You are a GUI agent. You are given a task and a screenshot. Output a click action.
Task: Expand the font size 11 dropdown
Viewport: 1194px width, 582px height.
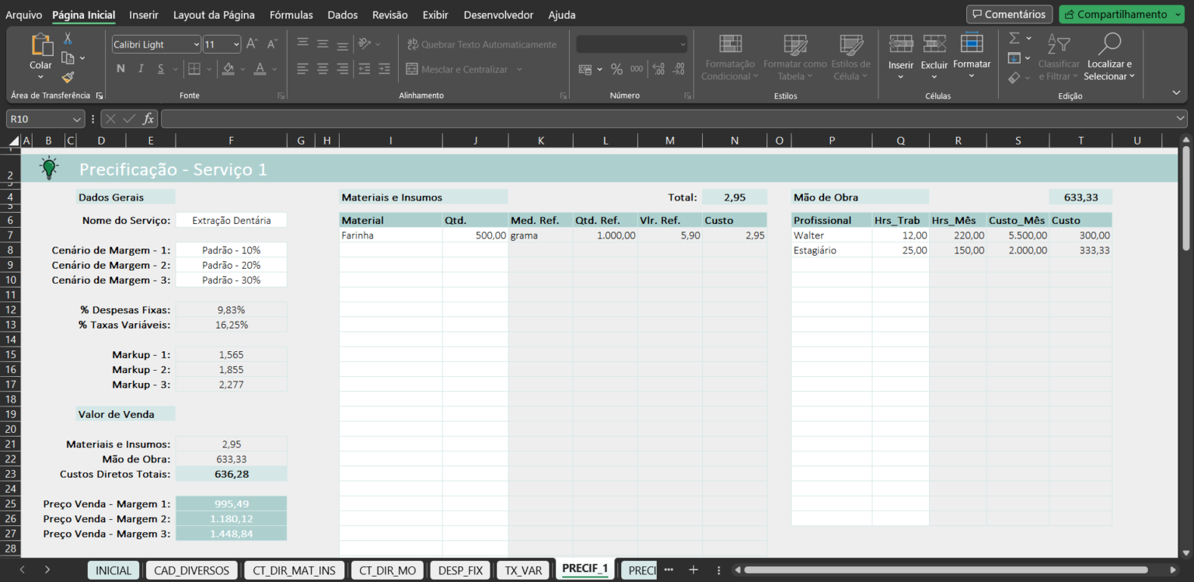coord(236,45)
